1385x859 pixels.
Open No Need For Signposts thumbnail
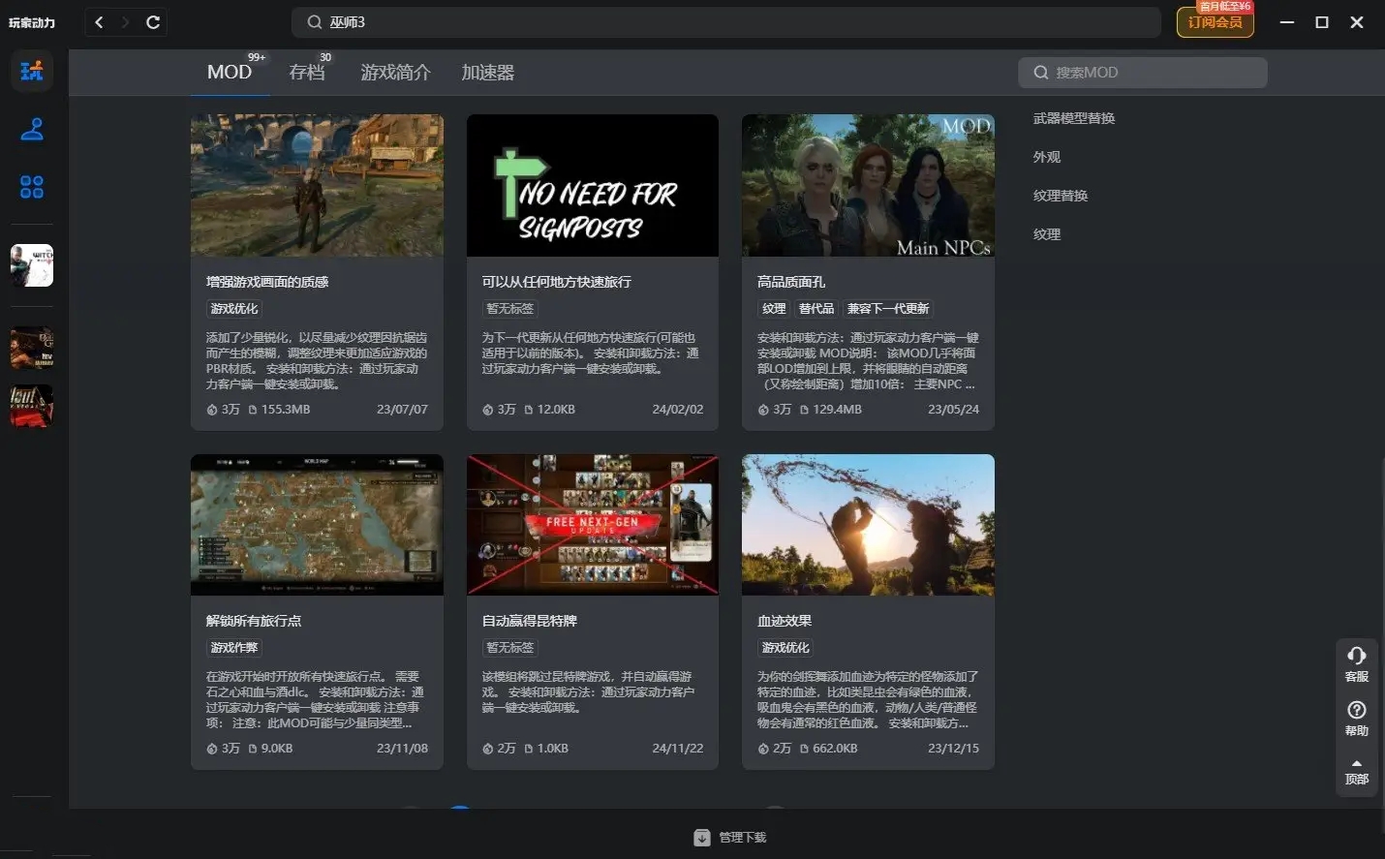(593, 186)
